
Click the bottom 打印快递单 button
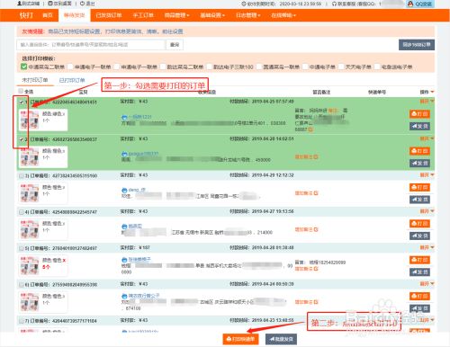click(240, 339)
